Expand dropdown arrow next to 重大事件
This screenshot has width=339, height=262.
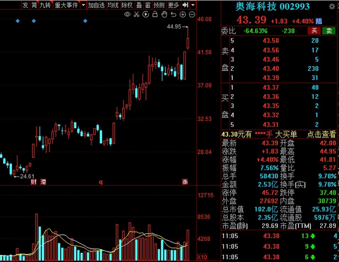[83, 5]
